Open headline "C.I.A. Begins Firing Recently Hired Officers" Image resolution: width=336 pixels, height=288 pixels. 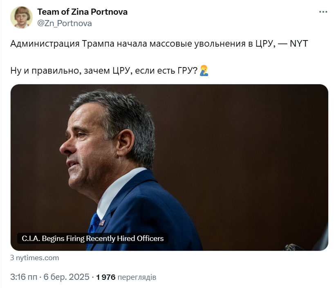[x=93, y=238]
